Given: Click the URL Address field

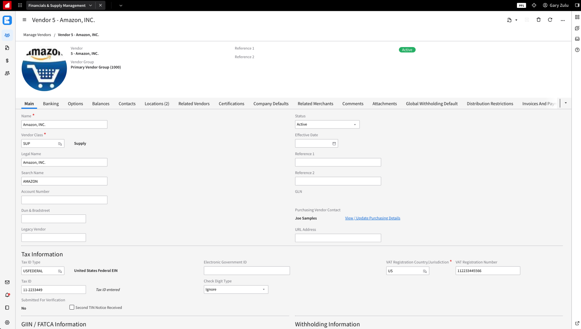Looking at the screenshot, I should (338, 238).
